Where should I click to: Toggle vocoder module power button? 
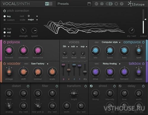(4, 64)
